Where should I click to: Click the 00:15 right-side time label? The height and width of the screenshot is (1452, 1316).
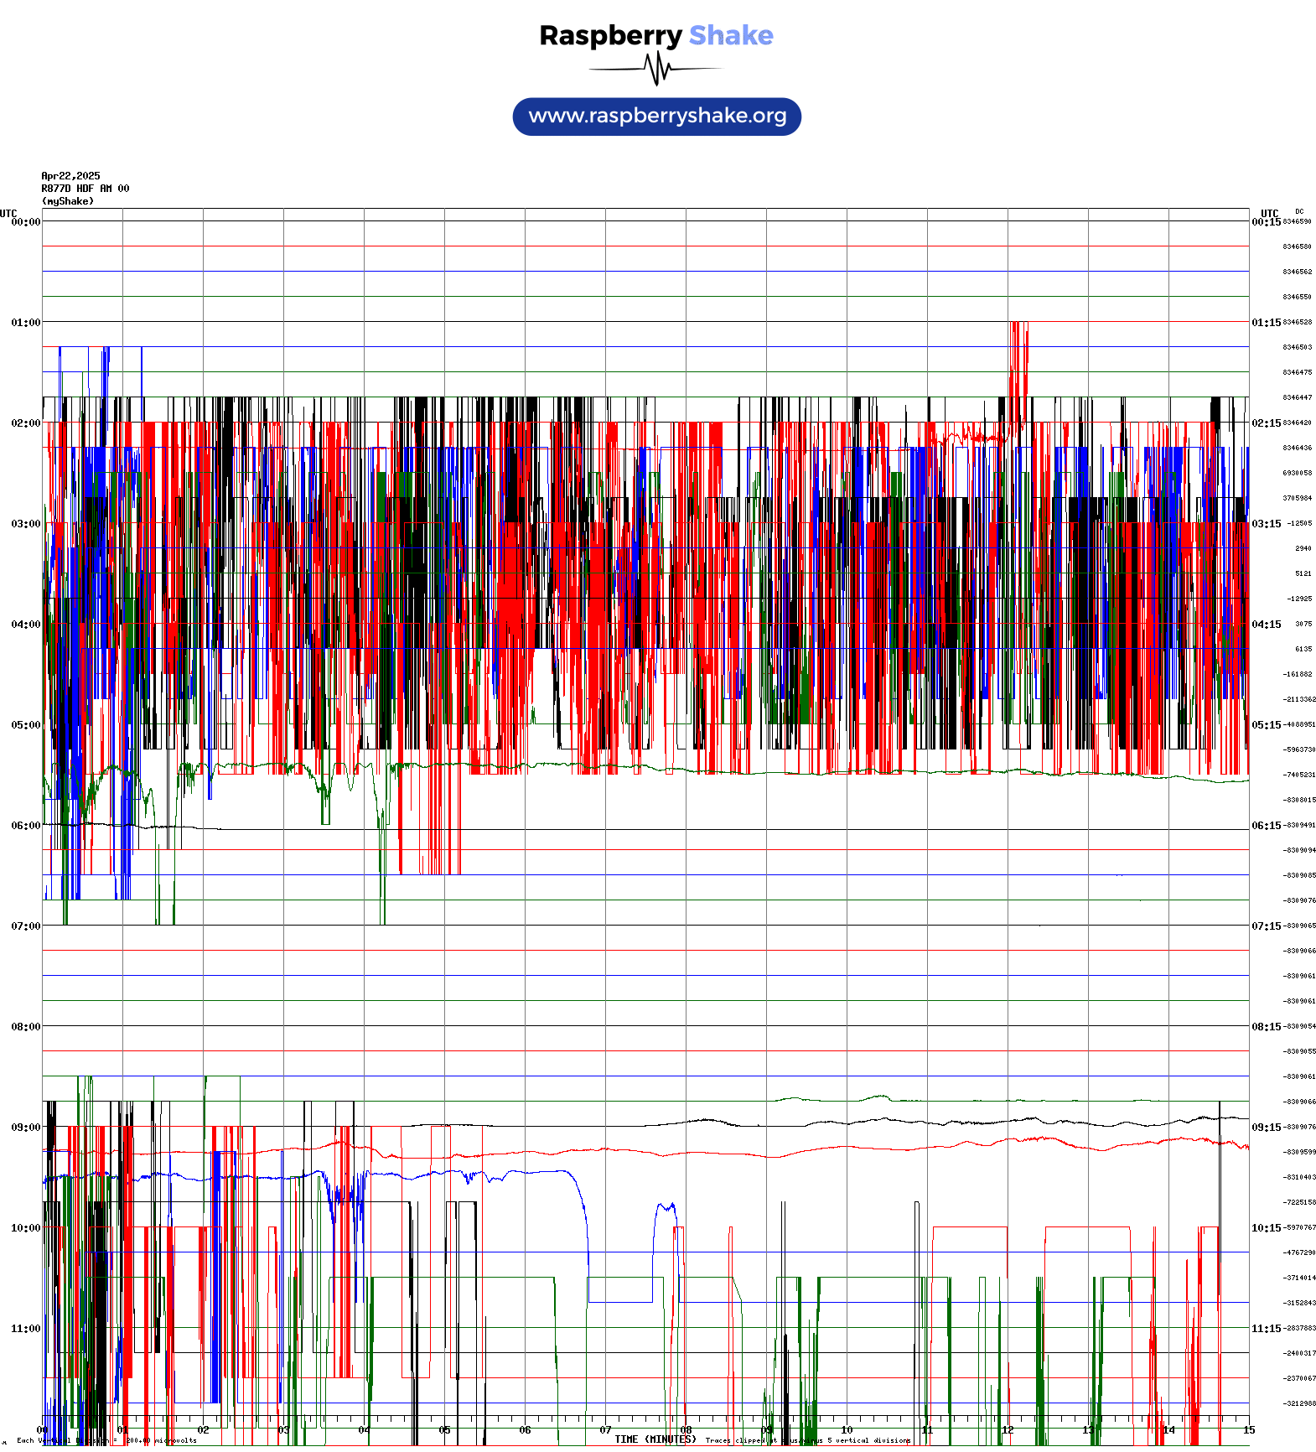pos(1266,222)
